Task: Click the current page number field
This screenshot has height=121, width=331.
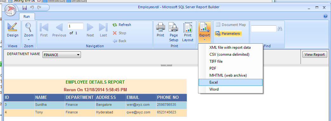Action: (x=75, y=26)
